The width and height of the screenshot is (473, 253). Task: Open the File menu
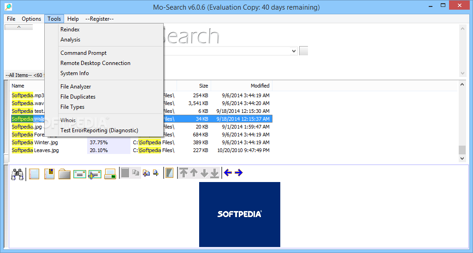point(11,19)
